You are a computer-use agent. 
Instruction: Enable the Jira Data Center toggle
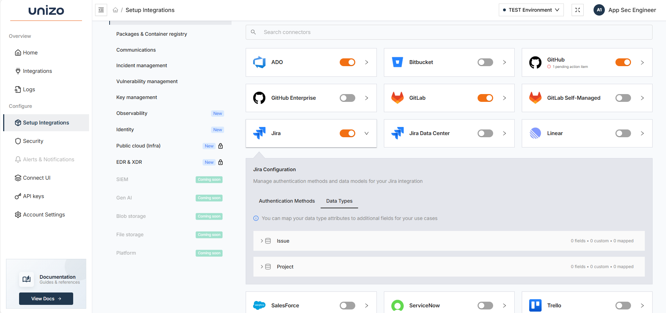(485, 133)
